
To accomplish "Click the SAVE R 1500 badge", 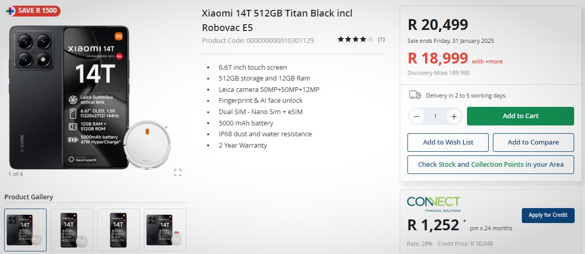I will click(x=32, y=10).
